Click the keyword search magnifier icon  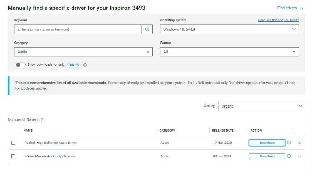pos(147,29)
